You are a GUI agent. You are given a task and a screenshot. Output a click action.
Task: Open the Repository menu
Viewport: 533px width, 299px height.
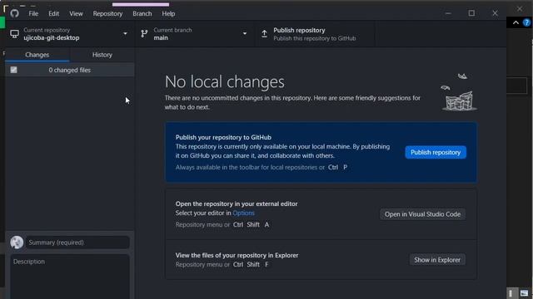point(107,13)
